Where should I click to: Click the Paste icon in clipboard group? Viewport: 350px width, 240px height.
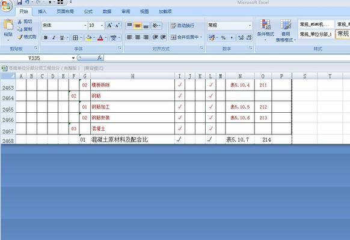pyautogui.click(x=8, y=25)
